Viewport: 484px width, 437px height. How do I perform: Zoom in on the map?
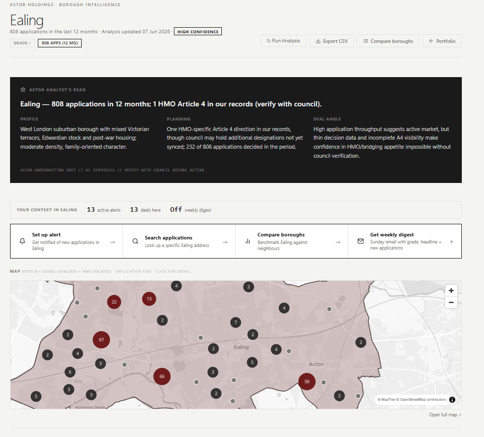click(x=451, y=290)
